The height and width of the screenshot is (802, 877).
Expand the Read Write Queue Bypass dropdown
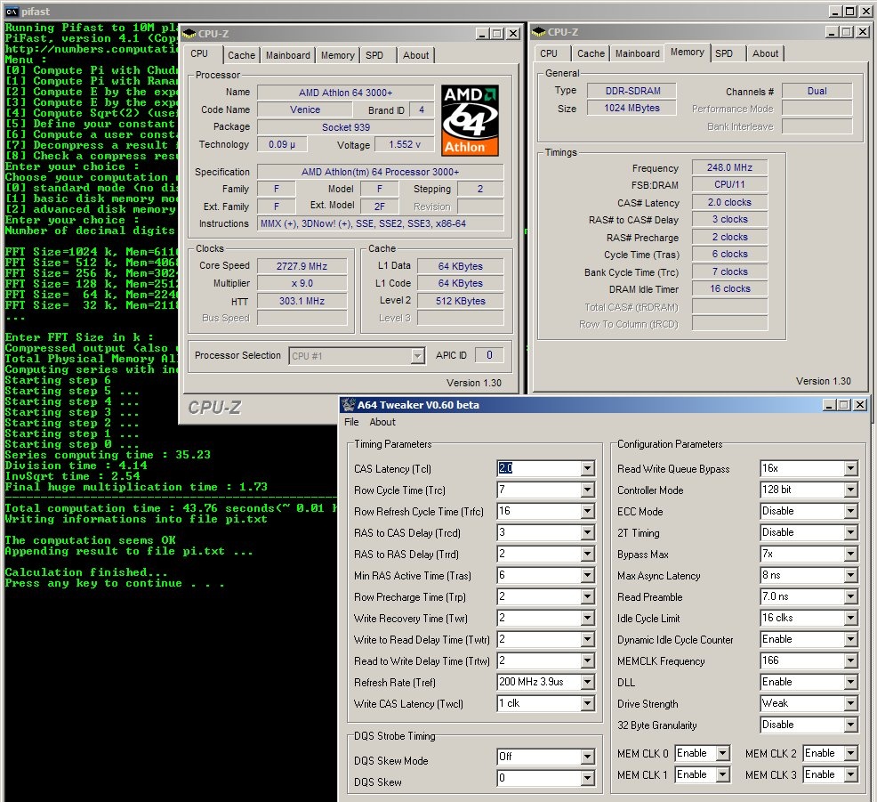tap(850, 468)
